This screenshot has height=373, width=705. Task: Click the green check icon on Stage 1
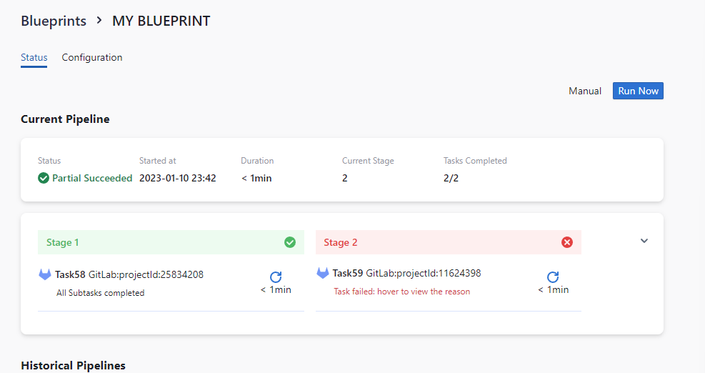[290, 242]
